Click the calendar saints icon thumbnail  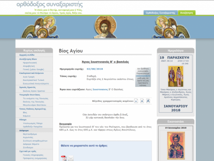(176, 76)
